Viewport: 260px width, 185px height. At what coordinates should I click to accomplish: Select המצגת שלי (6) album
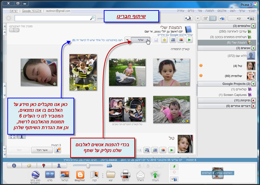pos(227,42)
